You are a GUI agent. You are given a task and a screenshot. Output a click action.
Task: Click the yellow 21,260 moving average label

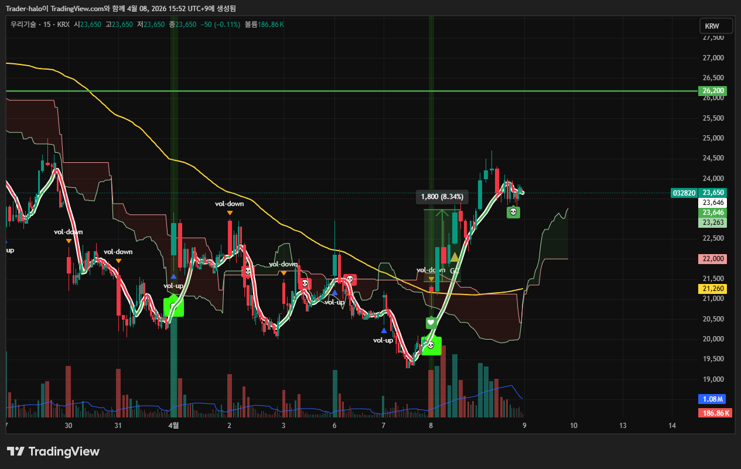click(712, 289)
